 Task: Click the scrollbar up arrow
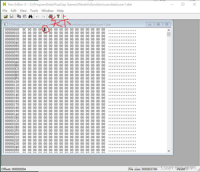click(x=169, y=30)
